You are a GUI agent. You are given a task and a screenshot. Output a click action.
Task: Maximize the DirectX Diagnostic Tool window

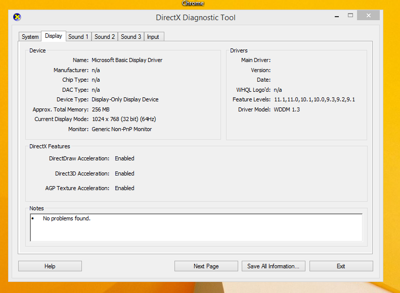pyautogui.click(x=350, y=15)
